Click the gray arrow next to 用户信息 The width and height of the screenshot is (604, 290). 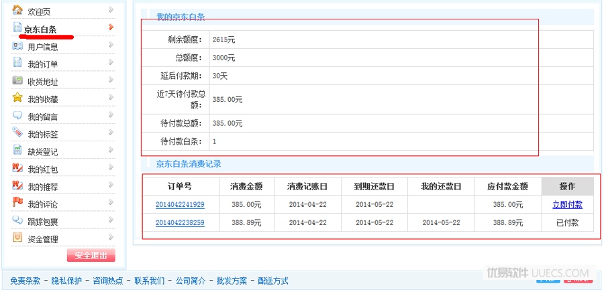[x=111, y=45]
